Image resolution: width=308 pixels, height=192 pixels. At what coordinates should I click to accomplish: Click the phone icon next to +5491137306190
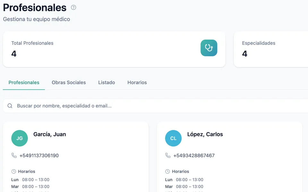[x=14, y=156]
